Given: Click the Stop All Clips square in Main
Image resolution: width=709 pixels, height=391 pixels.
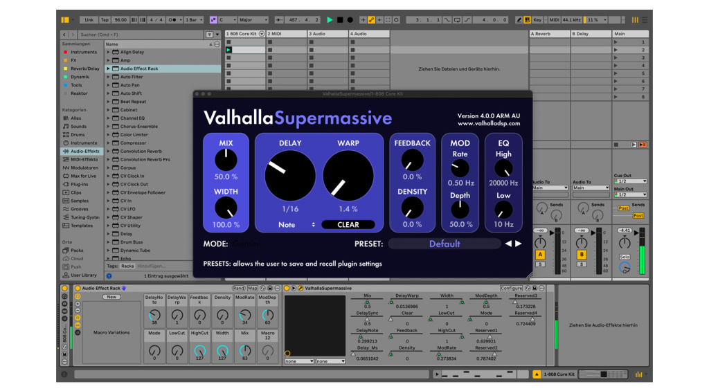Looking at the screenshot, I should click(616, 145).
